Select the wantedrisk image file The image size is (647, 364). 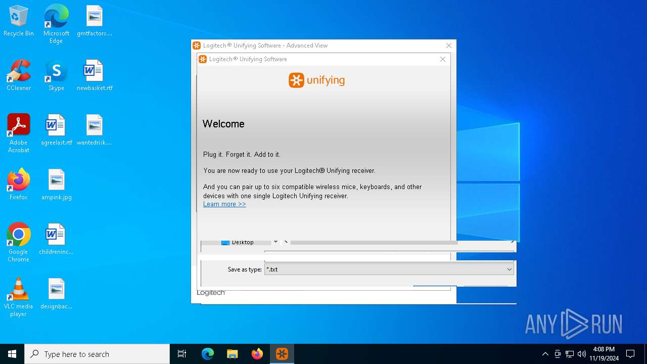tap(95, 130)
